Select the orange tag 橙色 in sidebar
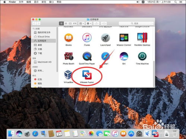186x139 pixels. click(44, 83)
